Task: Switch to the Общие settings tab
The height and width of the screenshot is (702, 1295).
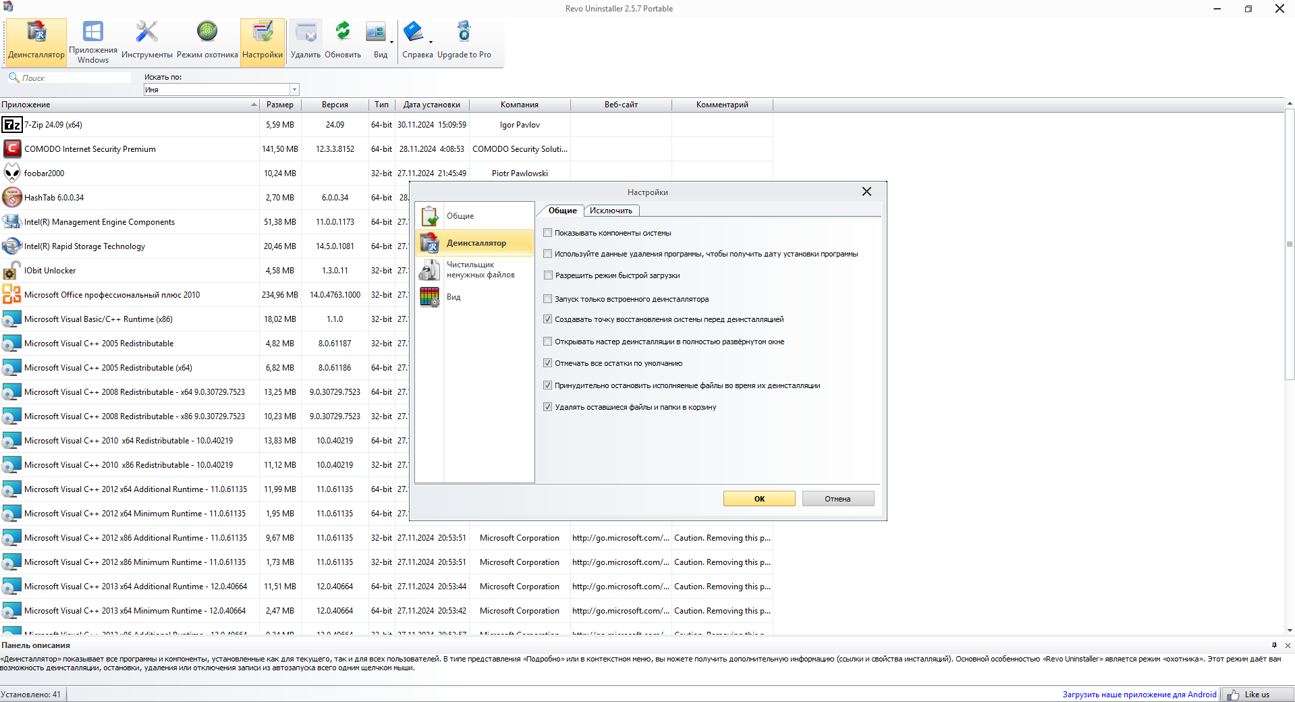Action: (563, 211)
